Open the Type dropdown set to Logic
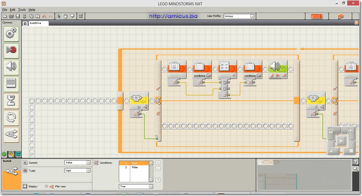The width and height of the screenshot is (362, 196). (77, 170)
